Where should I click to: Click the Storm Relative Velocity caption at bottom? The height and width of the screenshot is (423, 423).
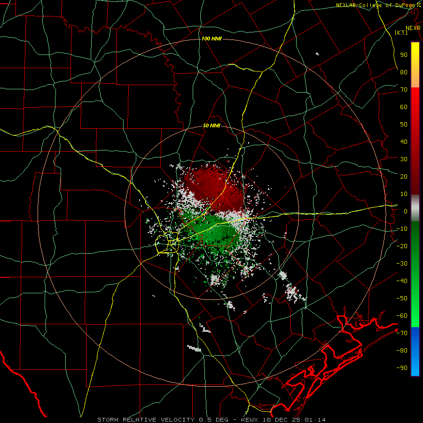211,420
